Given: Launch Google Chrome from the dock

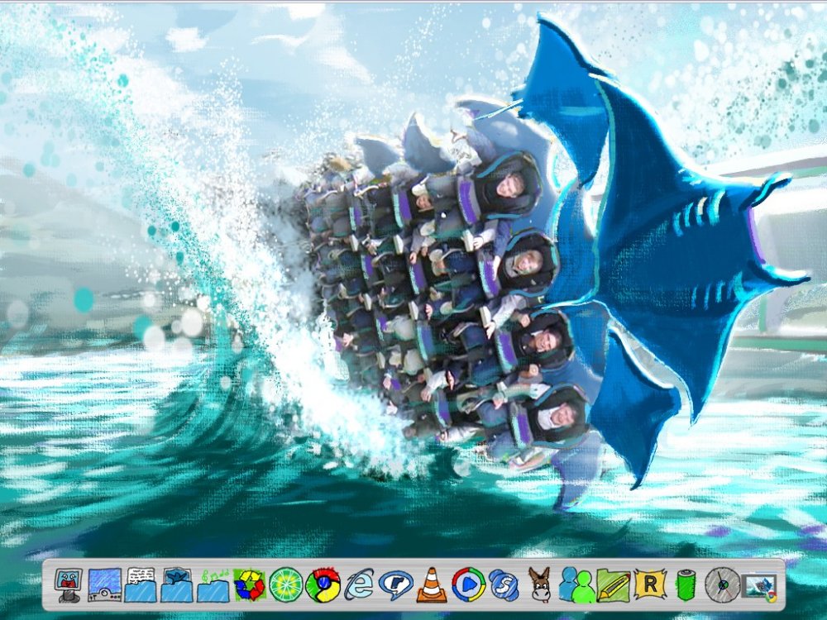Looking at the screenshot, I should [x=323, y=584].
